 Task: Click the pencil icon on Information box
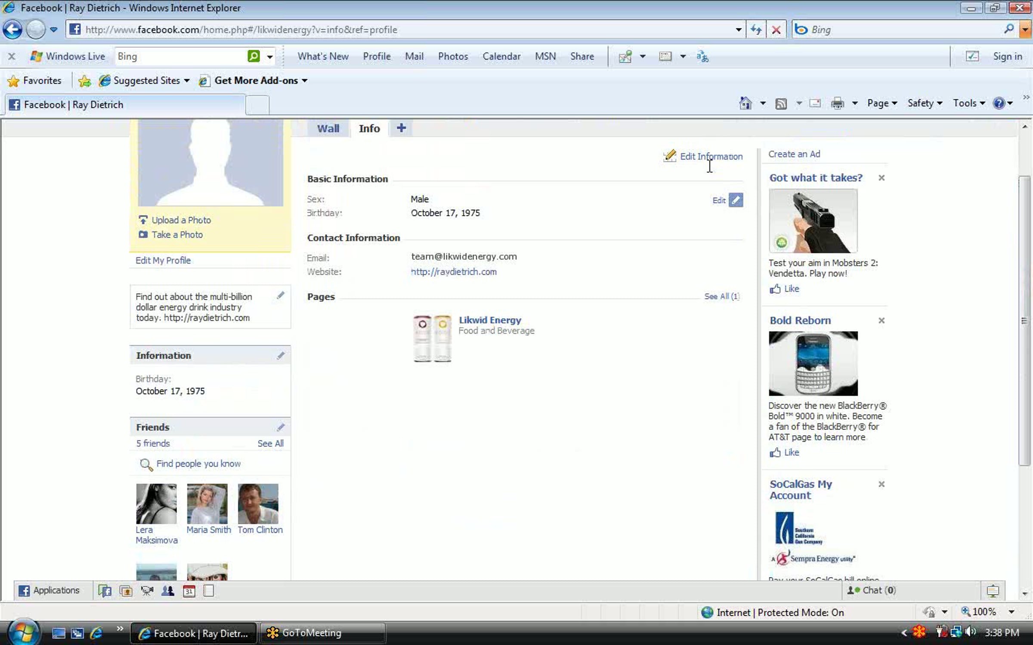(281, 355)
